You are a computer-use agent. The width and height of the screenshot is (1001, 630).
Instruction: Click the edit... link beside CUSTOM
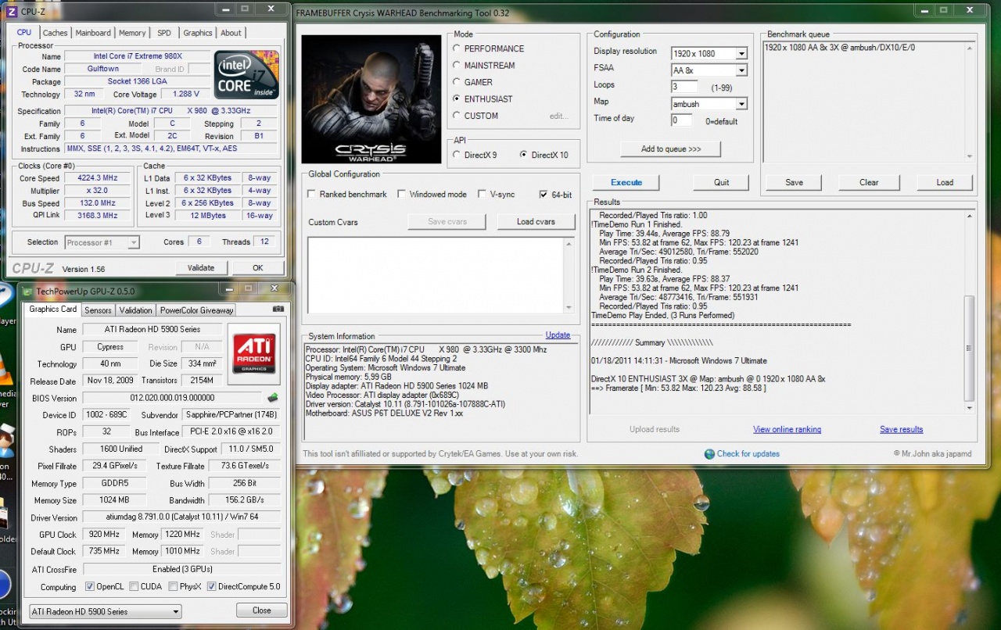point(558,116)
